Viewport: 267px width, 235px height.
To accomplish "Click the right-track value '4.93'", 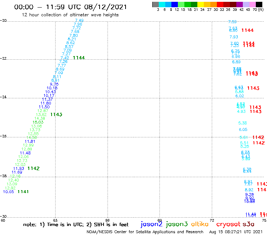I will 241,111.
